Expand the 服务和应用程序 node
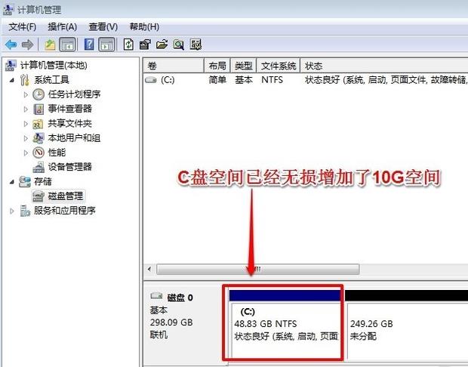Image resolution: width=468 pixels, height=367 pixels. click(12, 211)
